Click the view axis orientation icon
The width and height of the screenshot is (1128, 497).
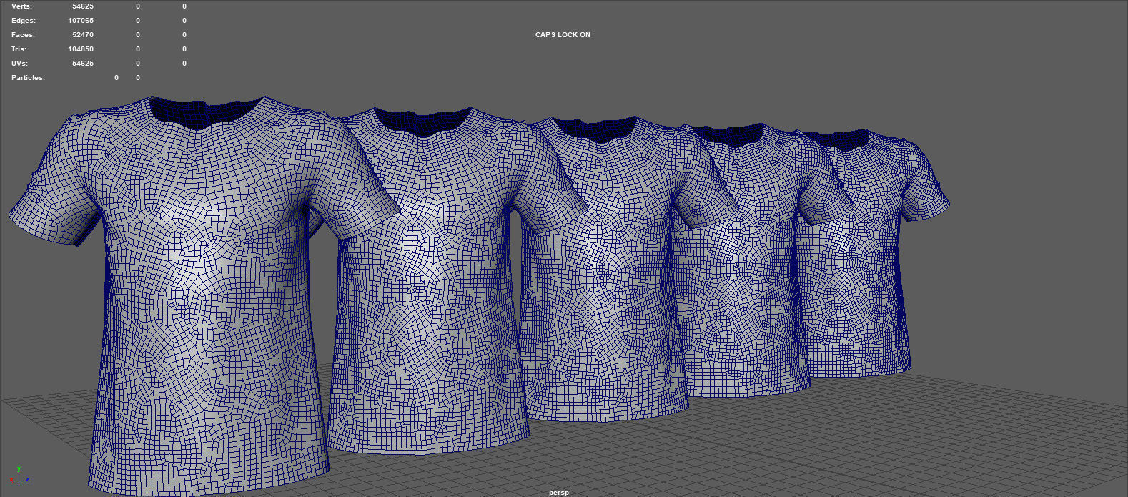tap(19, 476)
